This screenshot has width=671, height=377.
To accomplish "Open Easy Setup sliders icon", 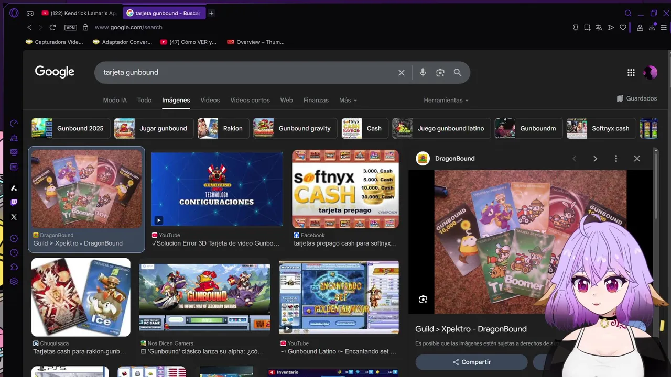I will (664, 27).
